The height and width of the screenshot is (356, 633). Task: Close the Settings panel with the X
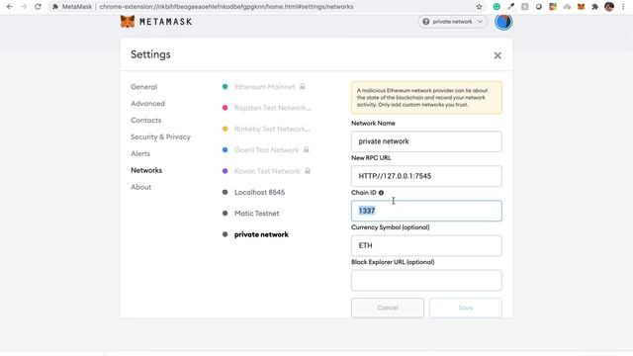tap(497, 55)
